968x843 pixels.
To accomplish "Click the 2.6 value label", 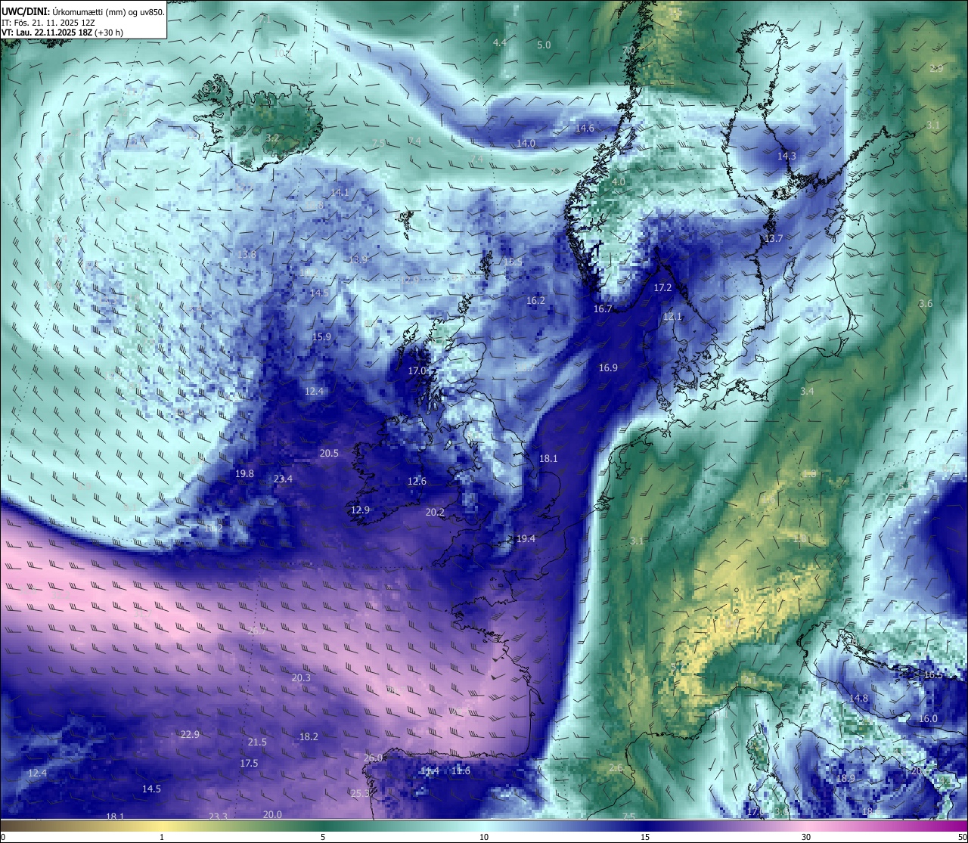I will click(616, 768).
